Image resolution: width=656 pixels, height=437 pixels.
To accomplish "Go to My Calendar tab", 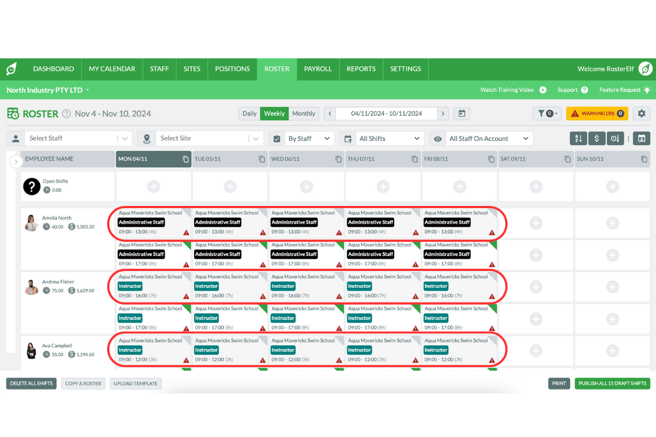I will click(x=112, y=69).
